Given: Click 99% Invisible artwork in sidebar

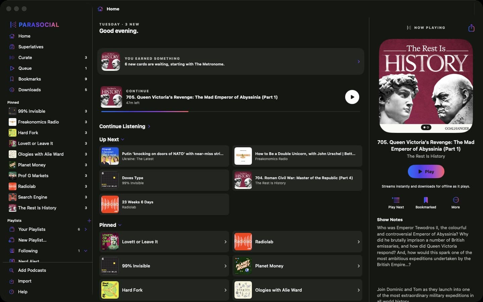Looking at the screenshot, I should pos(12,111).
